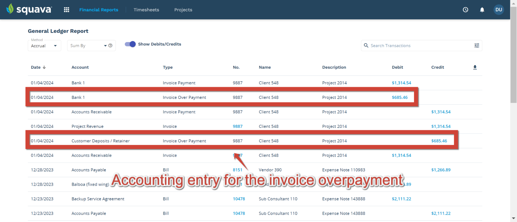The height and width of the screenshot is (222, 517).
Task: Click the $1,314.54 debit for Bank 1 Invoice Payment
Action: point(401,83)
